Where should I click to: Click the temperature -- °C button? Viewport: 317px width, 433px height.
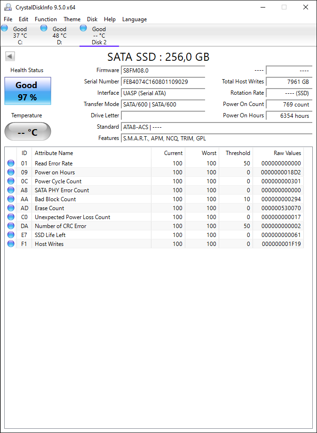tap(28, 132)
